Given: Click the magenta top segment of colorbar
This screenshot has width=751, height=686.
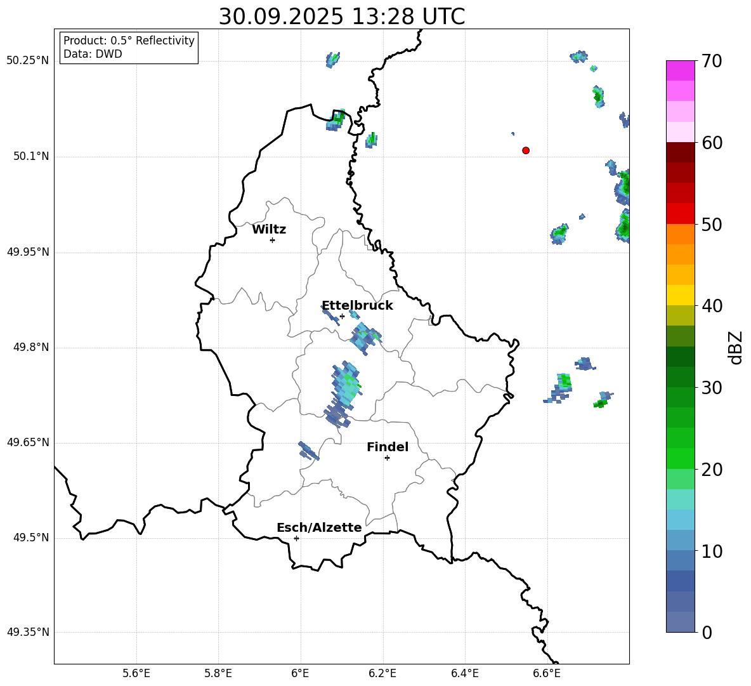Looking at the screenshot, I should [x=680, y=70].
